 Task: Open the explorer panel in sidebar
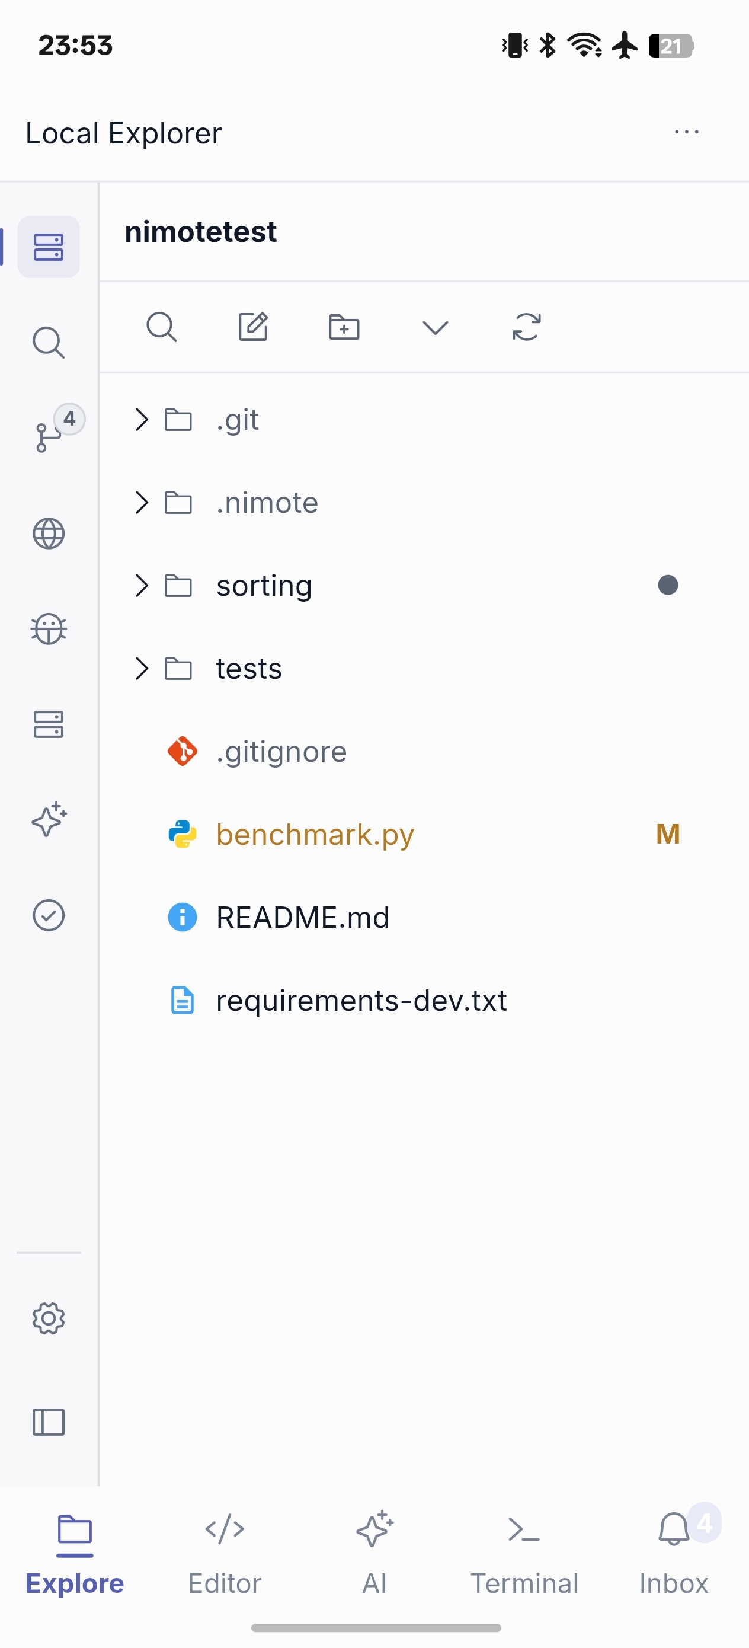pyautogui.click(x=49, y=247)
